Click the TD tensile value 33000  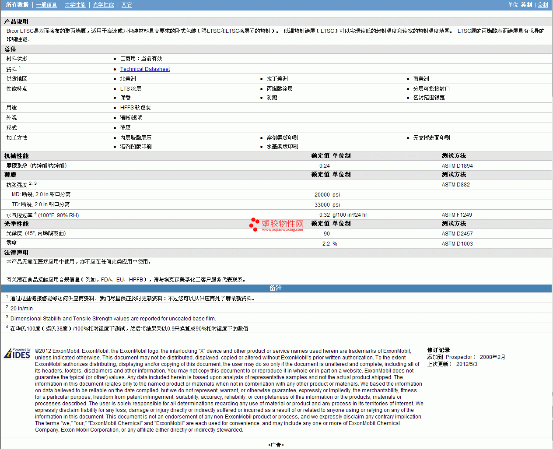(x=322, y=205)
